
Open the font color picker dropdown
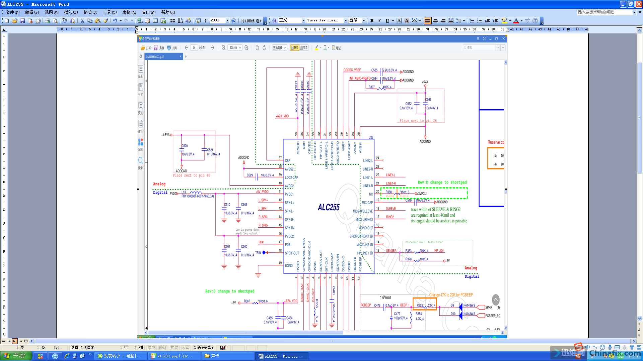(x=521, y=21)
